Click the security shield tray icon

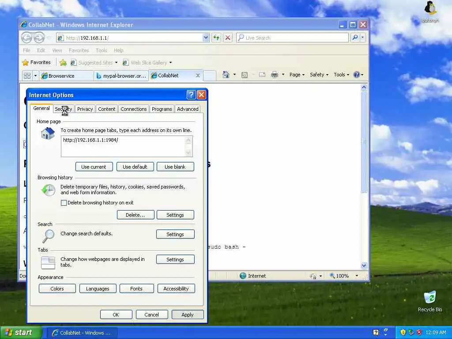tap(403, 332)
